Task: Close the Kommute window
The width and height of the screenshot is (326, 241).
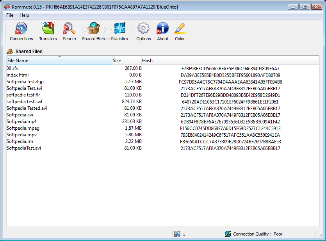Action: pos(317,7)
